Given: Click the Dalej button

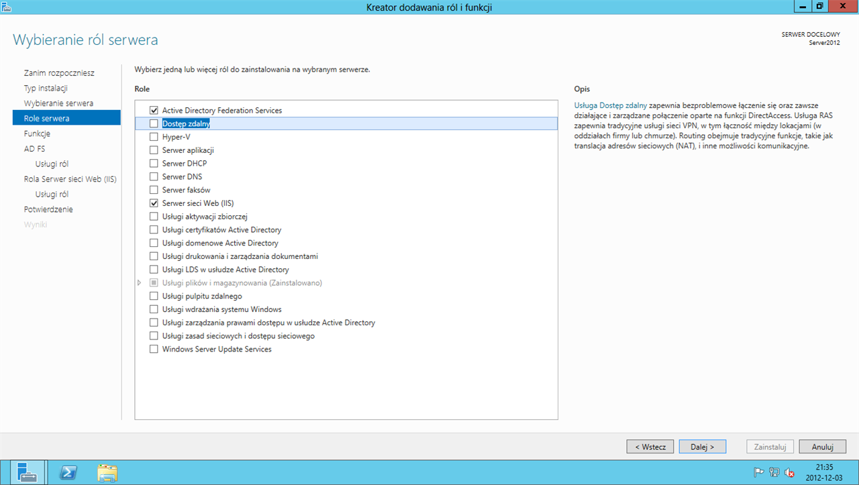Looking at the screenshot, I should coord(703,447).
